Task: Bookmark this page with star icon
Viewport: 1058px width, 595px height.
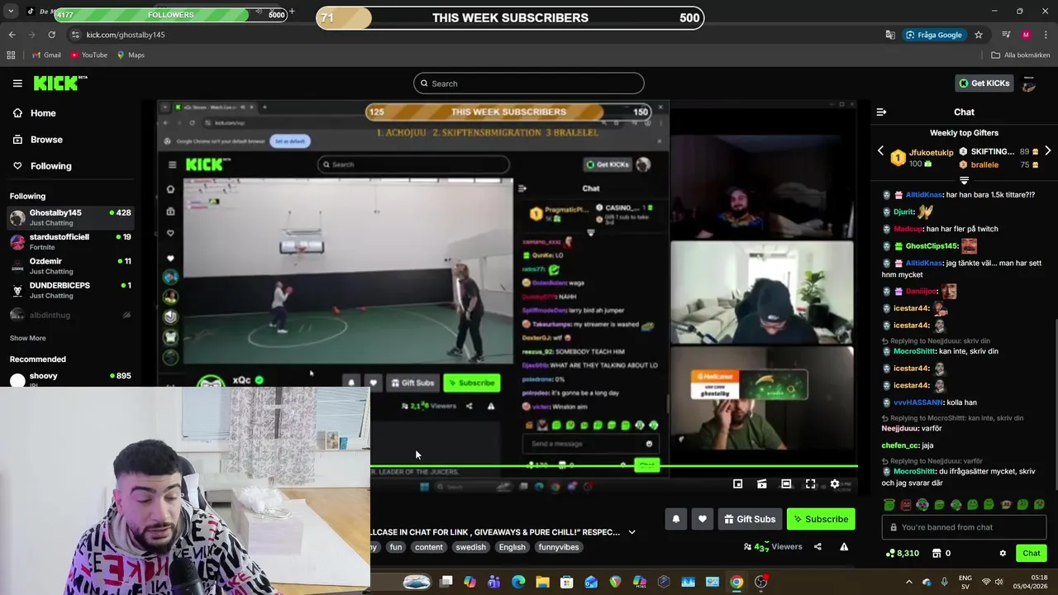Action: point(979,35)
